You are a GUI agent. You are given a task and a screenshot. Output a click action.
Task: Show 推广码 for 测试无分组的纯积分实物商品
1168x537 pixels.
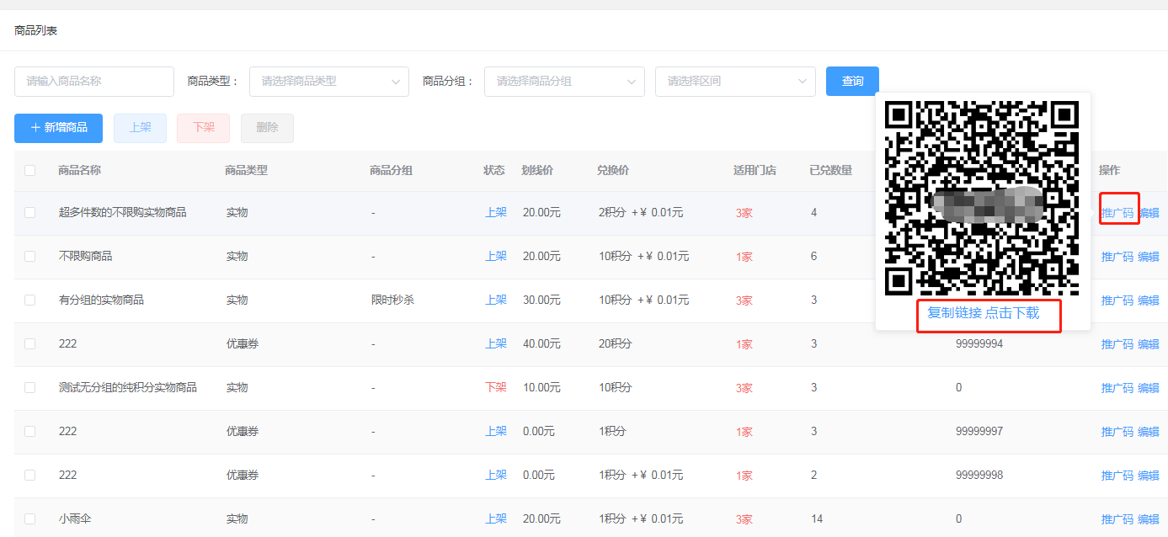tap(1117, 388)
